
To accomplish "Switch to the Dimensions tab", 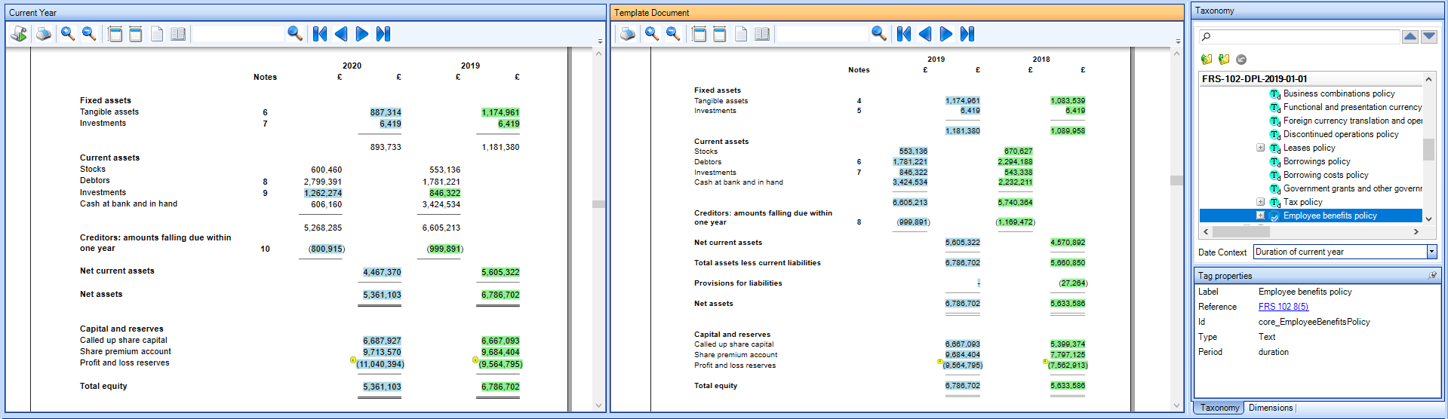I will click(x=1271, y=408).
